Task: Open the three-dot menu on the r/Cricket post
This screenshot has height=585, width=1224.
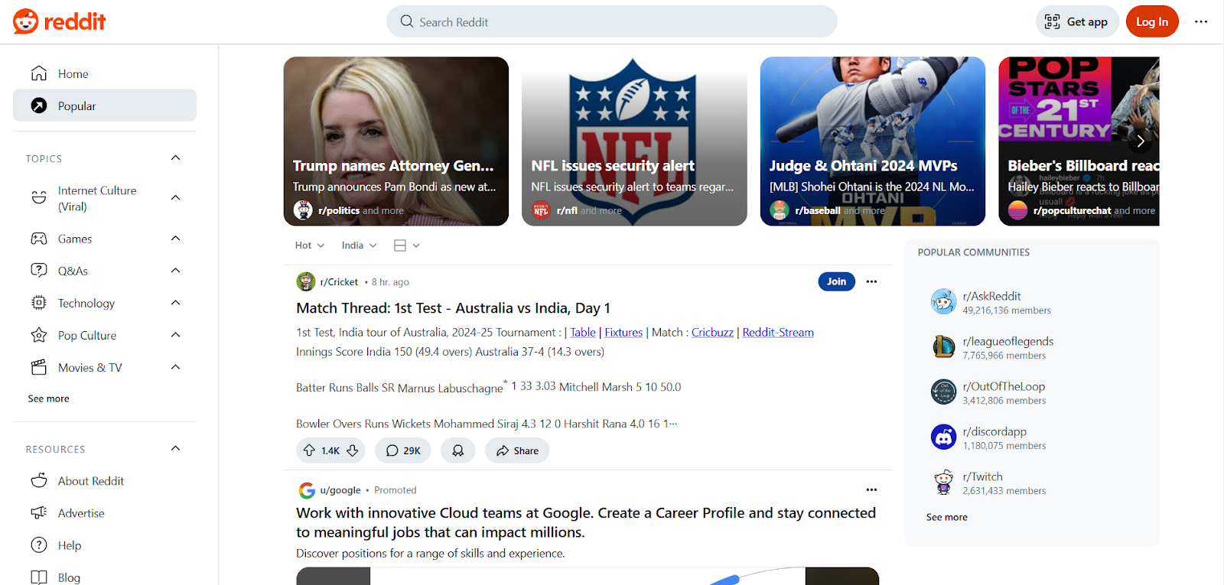Action: (x=871, y=281)
